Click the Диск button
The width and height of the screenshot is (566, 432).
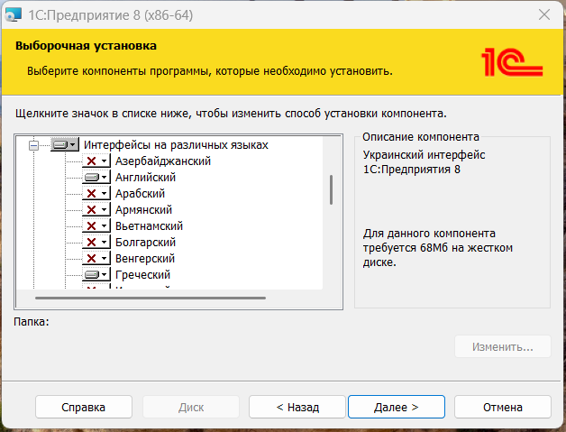coord(191,407)
